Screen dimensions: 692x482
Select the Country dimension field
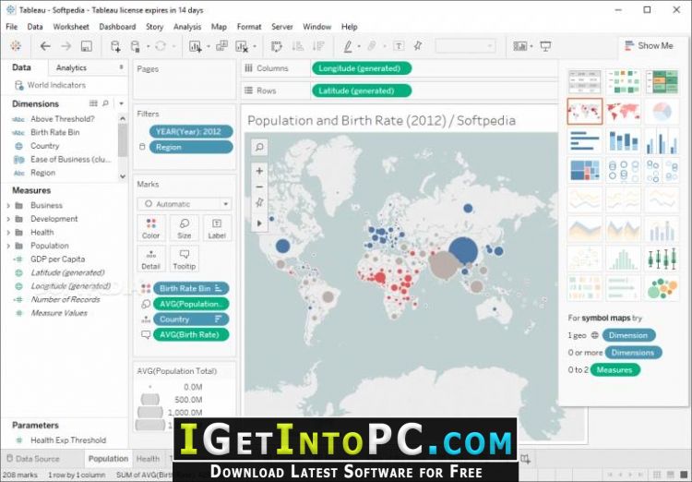pos(44,146)
